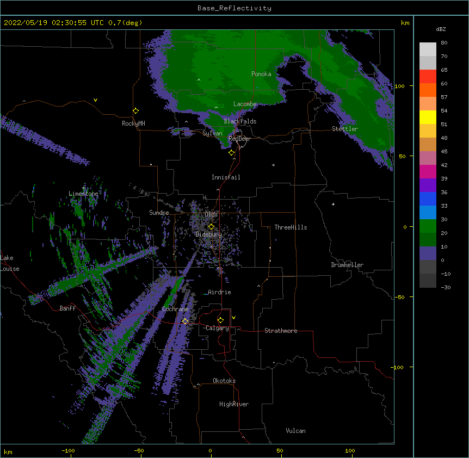The image size is (469, 458).
Task: Pick the blue 33-36 dBZ legend swatch
Action: (428, 199)
